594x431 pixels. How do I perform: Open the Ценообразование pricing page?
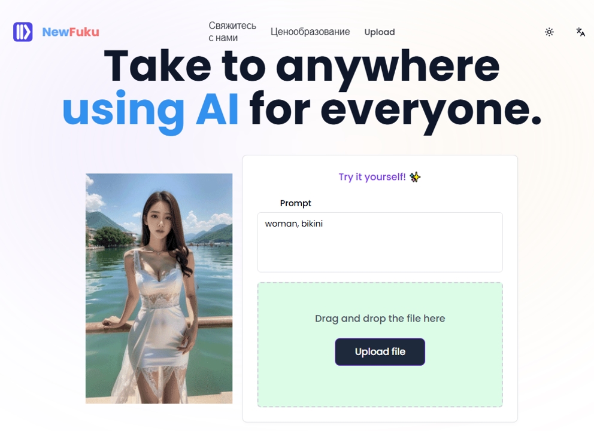pos(310,32)
